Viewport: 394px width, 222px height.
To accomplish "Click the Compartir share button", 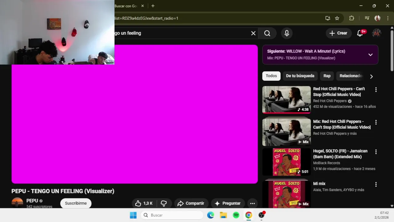I will click(x=191, y=203).
